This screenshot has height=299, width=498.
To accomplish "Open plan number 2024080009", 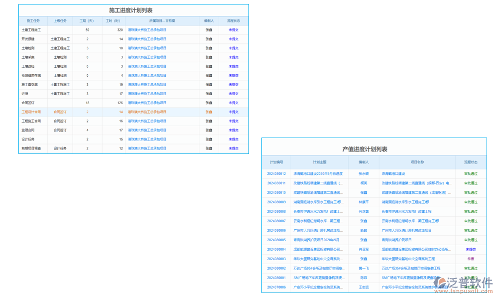I will 276,202.
